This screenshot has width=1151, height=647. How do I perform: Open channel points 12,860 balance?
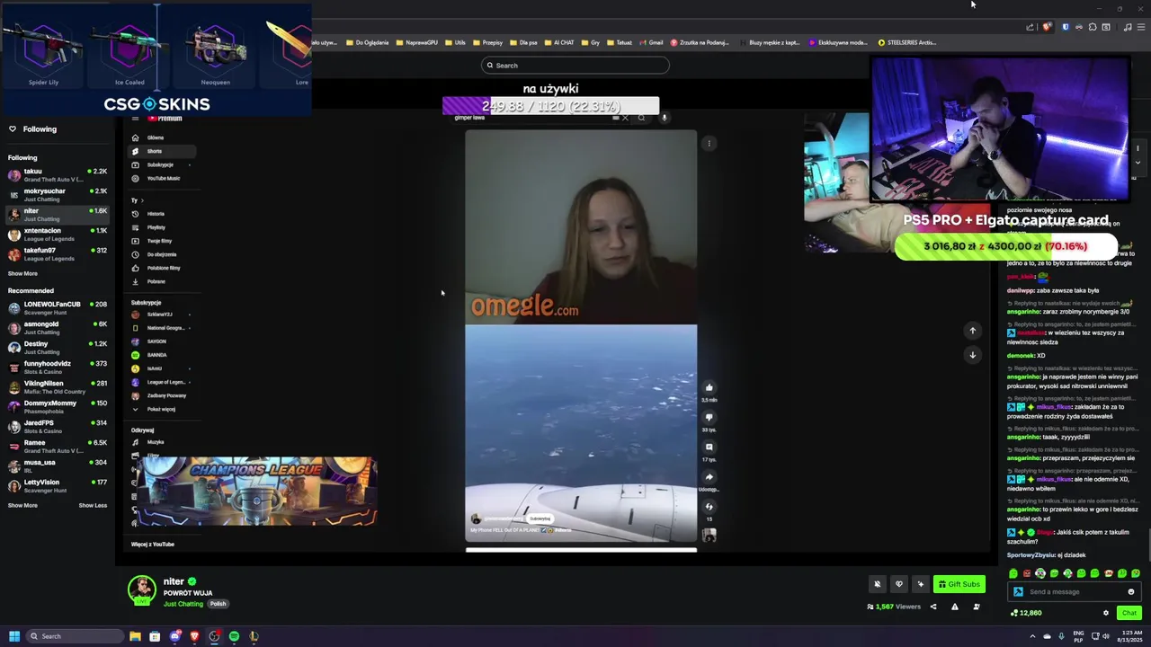coord(1026,613)
